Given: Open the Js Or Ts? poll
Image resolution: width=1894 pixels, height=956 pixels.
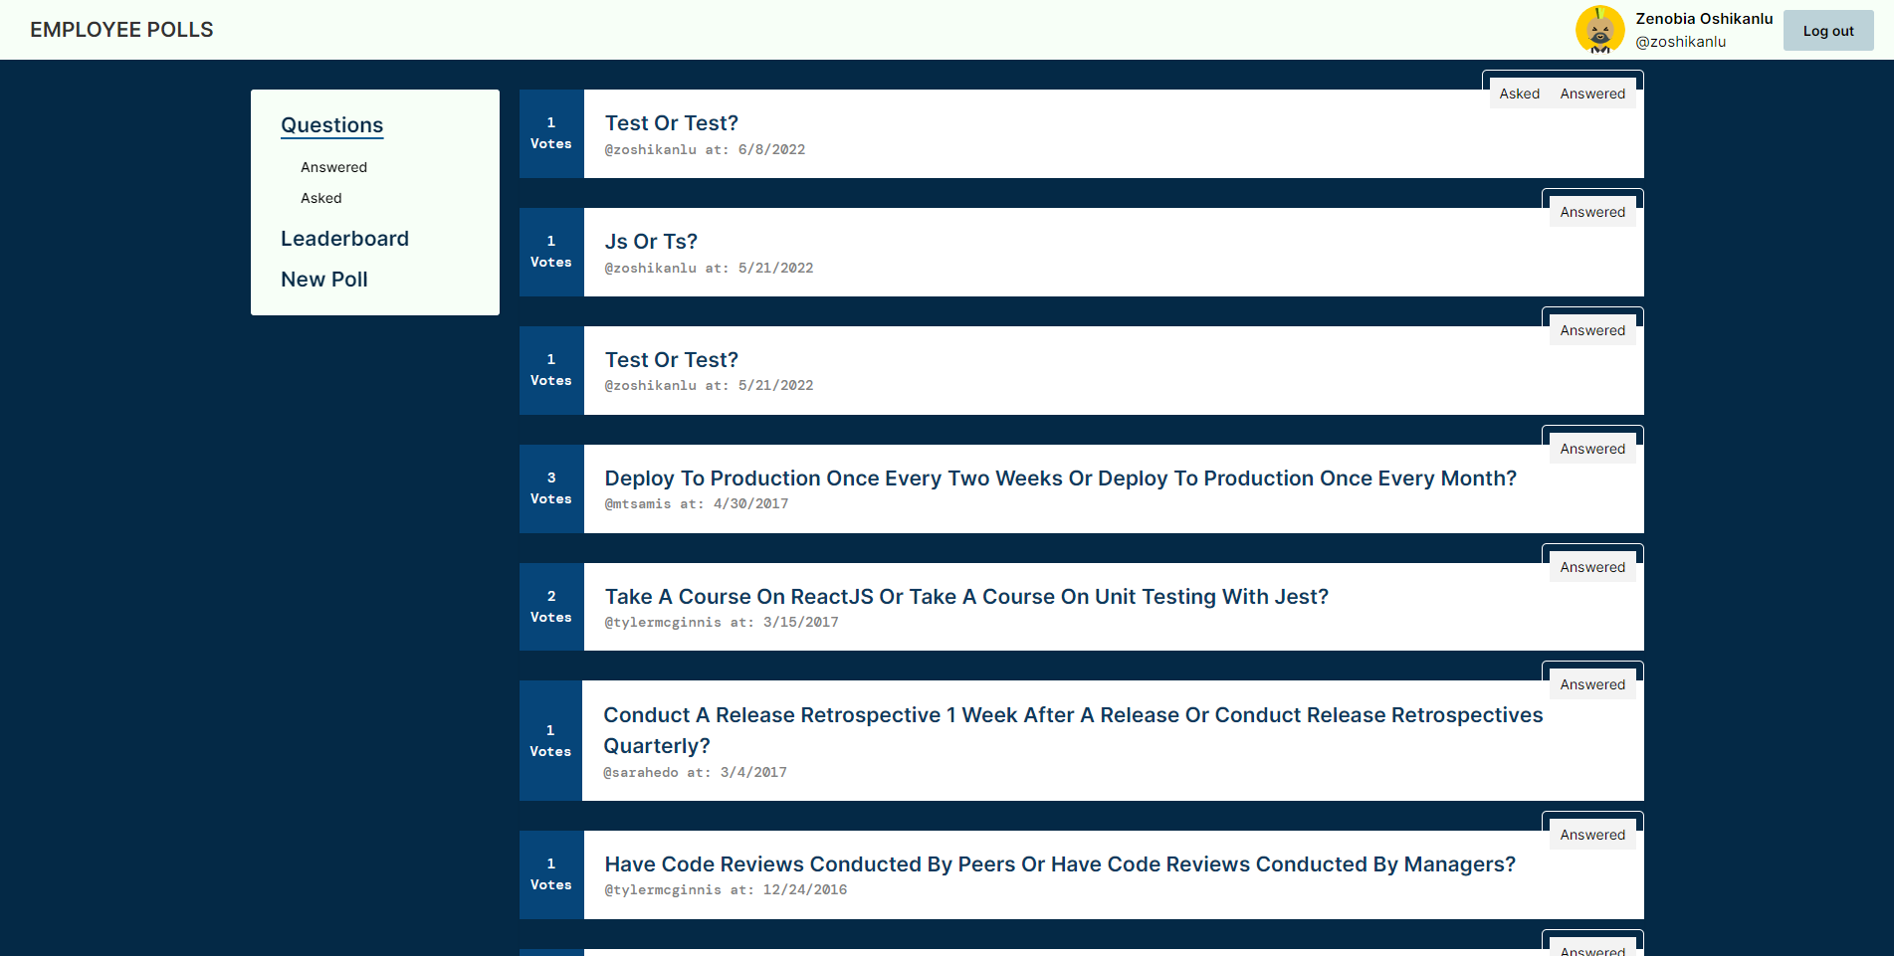Looking at the screenshot, I should pos(651,242).
